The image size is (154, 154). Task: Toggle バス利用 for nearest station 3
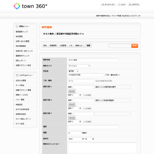[x=87, y=122]
